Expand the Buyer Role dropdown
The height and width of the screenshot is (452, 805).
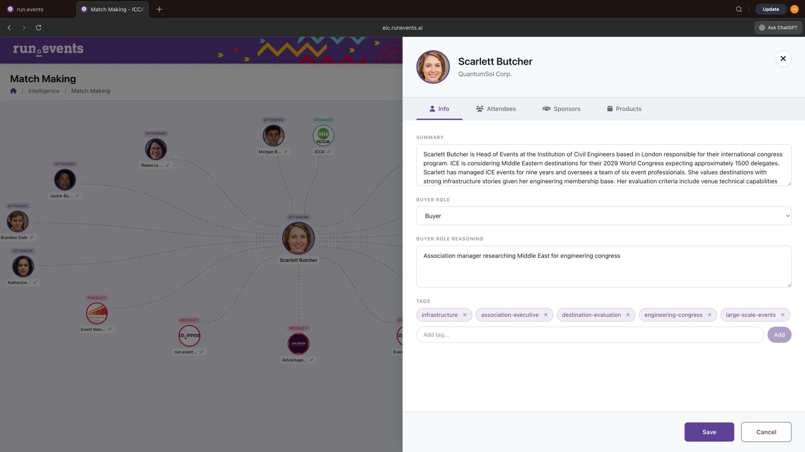(603, 216)
